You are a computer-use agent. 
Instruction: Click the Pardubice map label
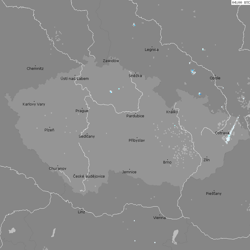(x=135, y=116)
